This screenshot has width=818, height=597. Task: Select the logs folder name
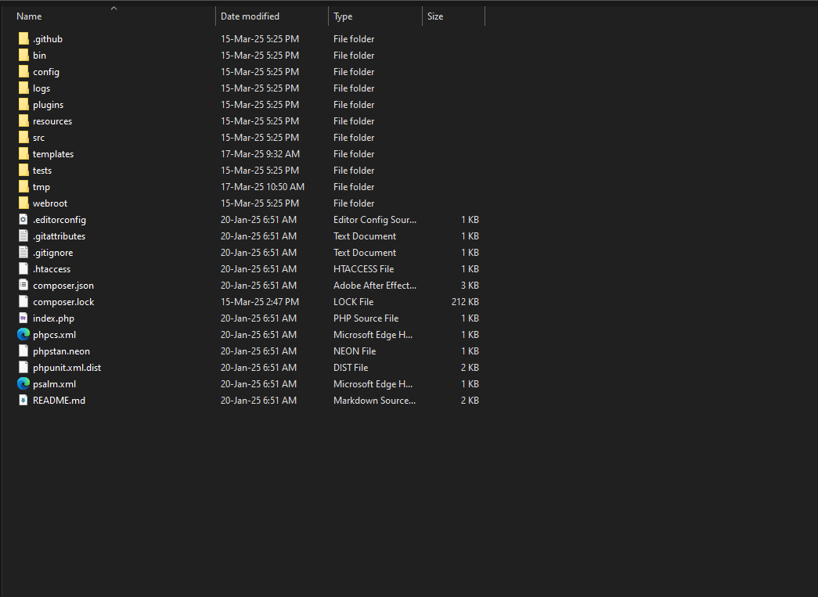pyautogui.click(x=41, y=88)
